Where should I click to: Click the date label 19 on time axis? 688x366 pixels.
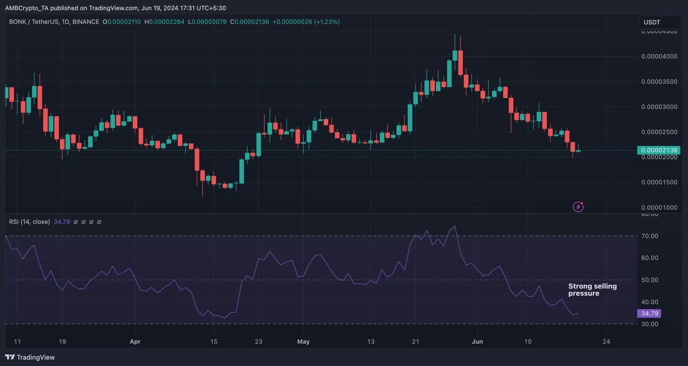pos(62,342)
